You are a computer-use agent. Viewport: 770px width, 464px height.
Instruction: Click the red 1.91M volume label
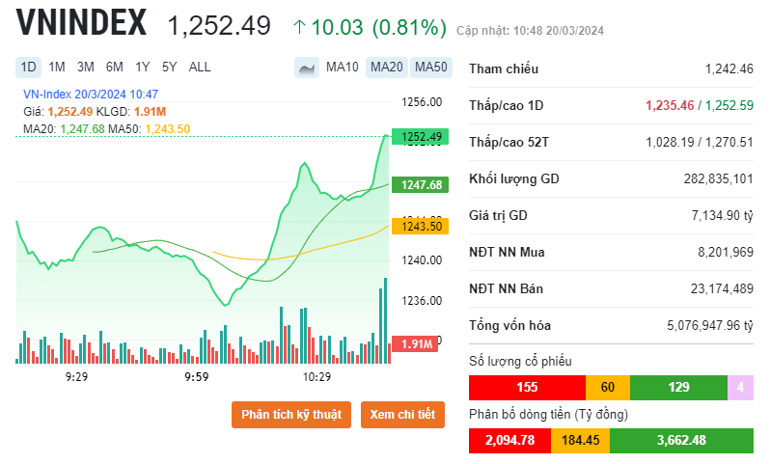(416, 343)
